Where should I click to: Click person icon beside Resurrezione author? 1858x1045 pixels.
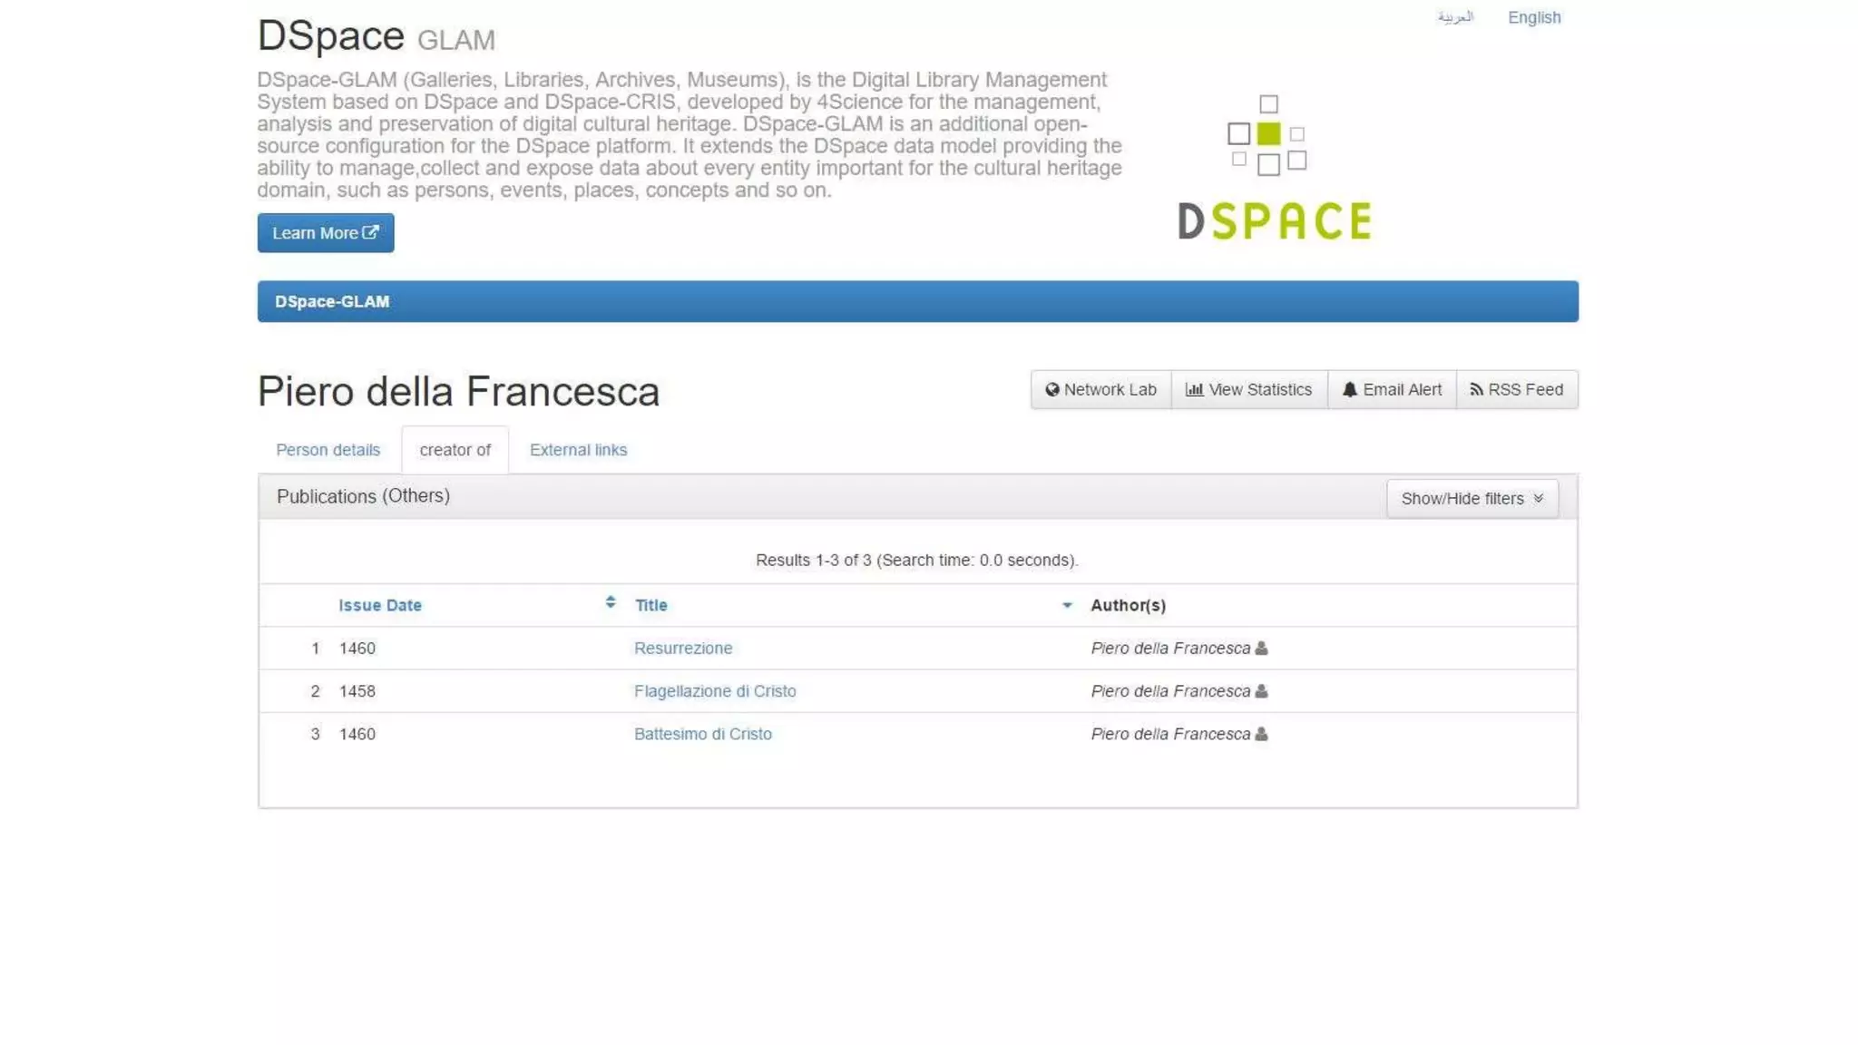1261,648
